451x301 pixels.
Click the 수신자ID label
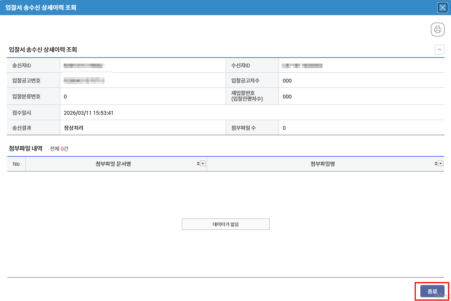pyautogui.click(x=241, y=66)
